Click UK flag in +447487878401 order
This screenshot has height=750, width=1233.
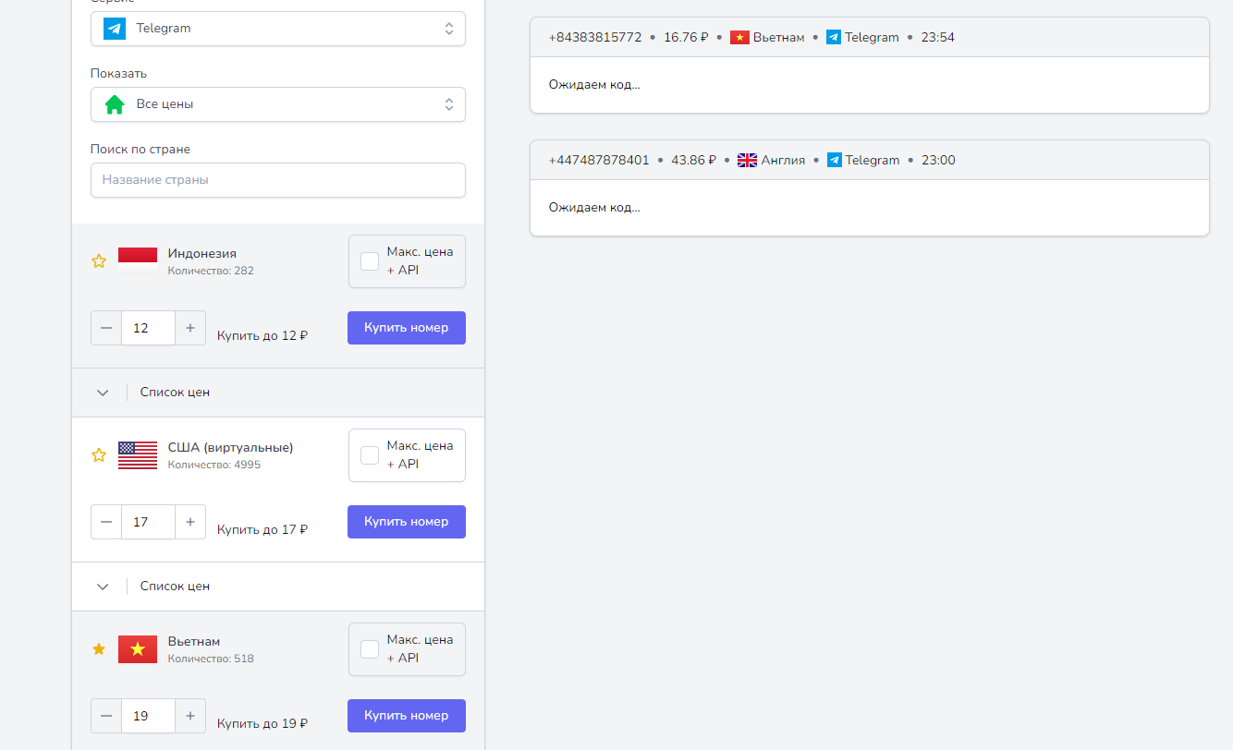(747, 161)
